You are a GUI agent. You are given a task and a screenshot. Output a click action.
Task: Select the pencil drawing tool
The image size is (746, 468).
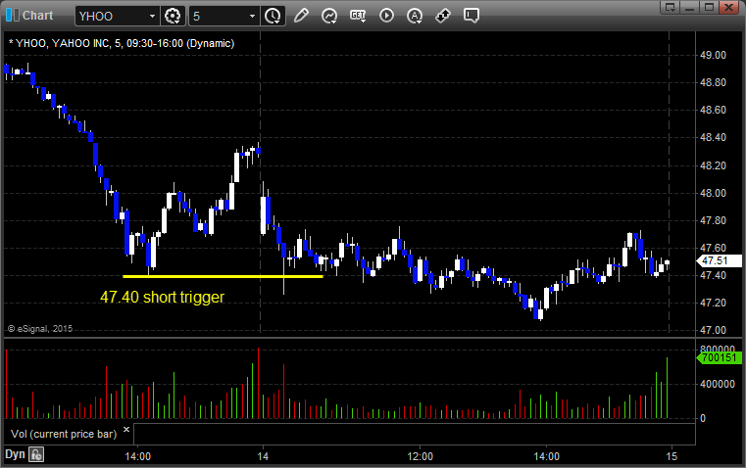(x=301, y=16)
